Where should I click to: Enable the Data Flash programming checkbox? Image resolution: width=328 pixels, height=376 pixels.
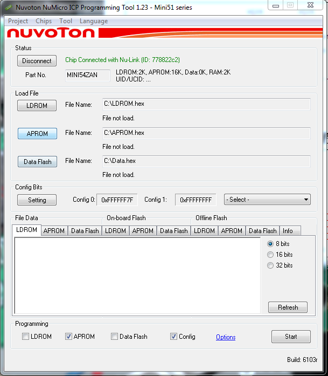tap(114, 337)
